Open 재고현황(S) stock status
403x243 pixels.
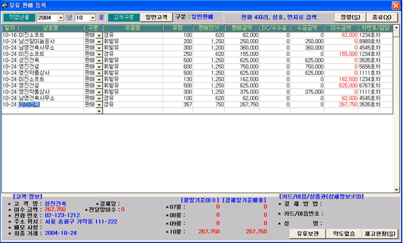(x=379, y=234)
